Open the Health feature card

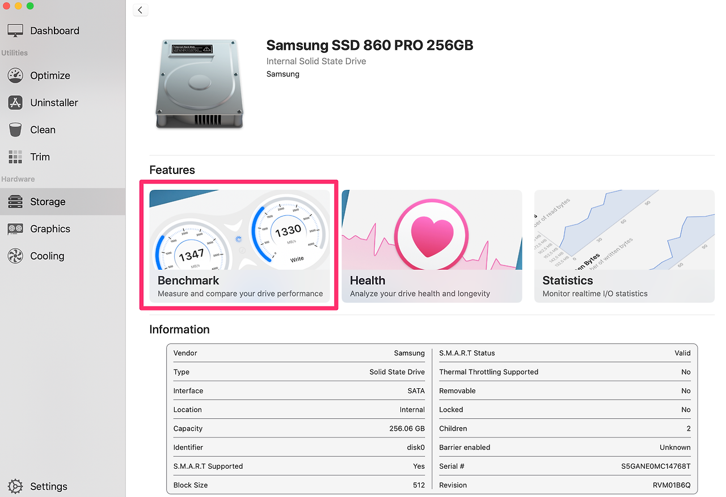click(432, 246)
